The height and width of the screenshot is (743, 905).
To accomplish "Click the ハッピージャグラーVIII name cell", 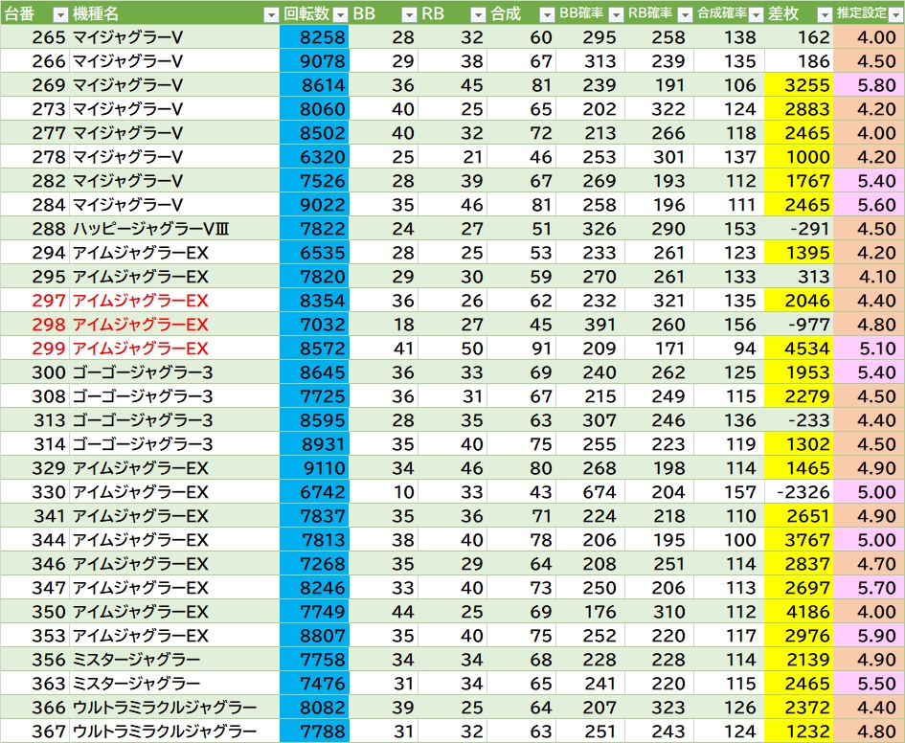I will [x=174, y=229].
